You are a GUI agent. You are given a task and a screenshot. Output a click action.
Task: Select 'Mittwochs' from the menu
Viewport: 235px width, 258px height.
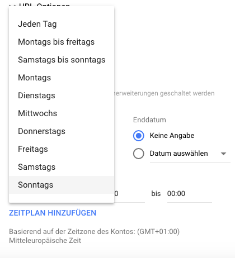[62, 113]
